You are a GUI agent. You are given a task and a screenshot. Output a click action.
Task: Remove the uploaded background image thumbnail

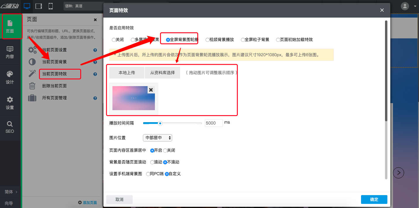[x=151, y=90]
